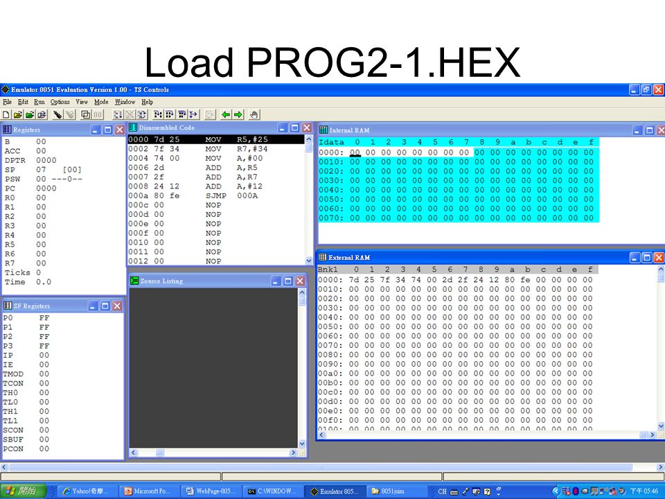
Task: Click the step-out toolbar icon with blue top
Action: [x=181, y=114]
